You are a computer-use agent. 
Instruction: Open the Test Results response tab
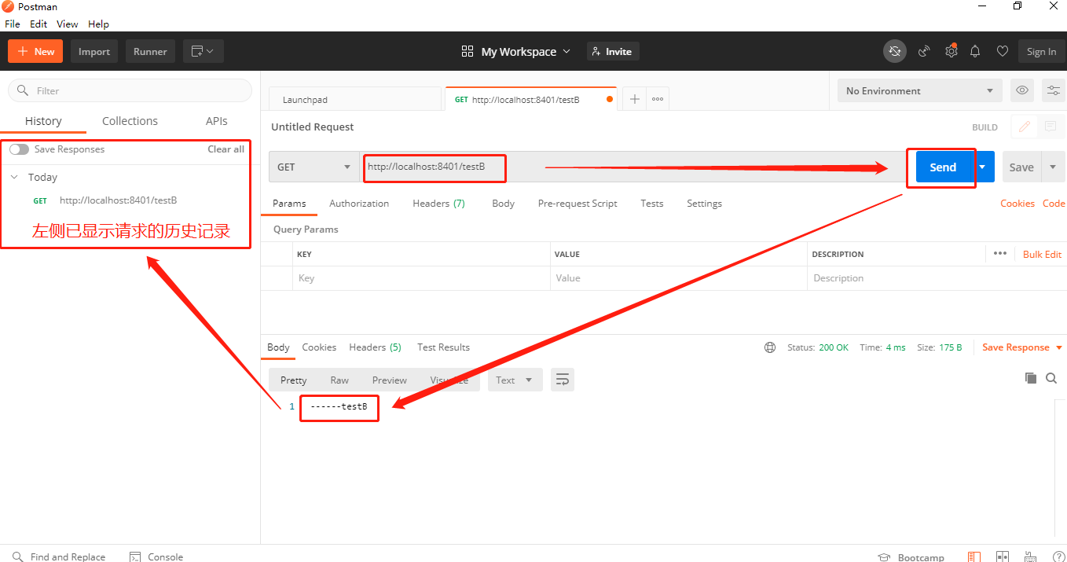(443, 347)
